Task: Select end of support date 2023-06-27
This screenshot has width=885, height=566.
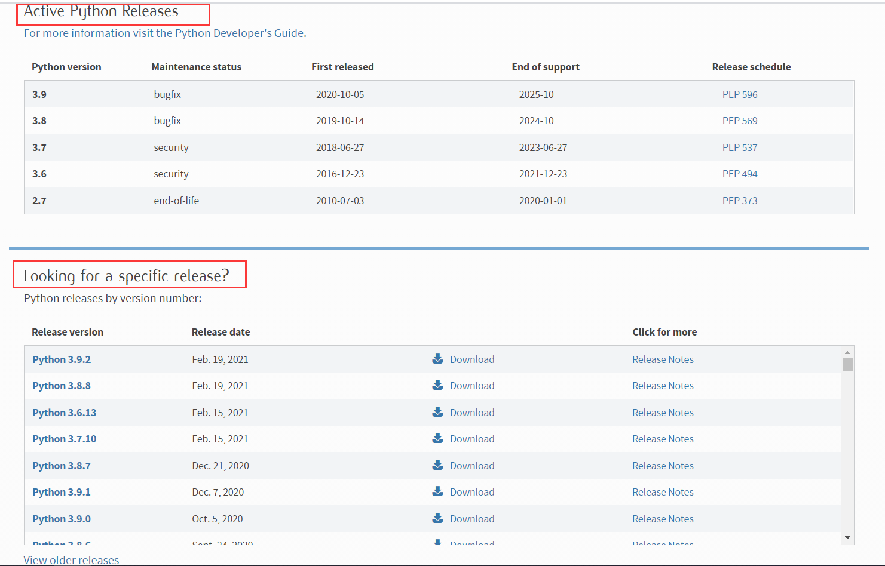Action: pyautogui.click(x=543, y=147)
